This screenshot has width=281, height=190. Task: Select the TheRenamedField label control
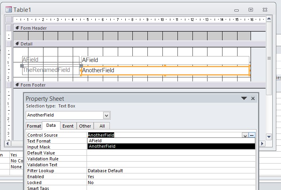click(51, 70)
